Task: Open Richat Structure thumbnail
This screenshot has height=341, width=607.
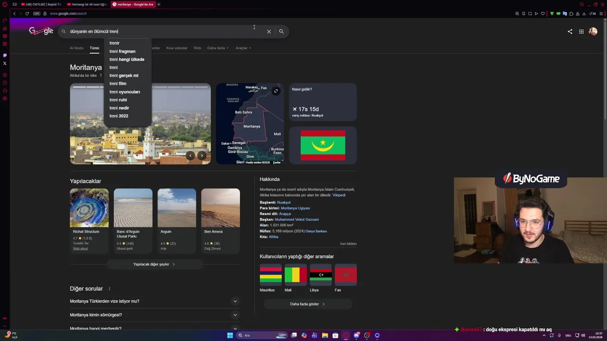Action: [x=89, y=208]
